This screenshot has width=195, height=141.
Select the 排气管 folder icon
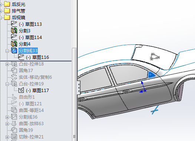(x=7, y=11)
